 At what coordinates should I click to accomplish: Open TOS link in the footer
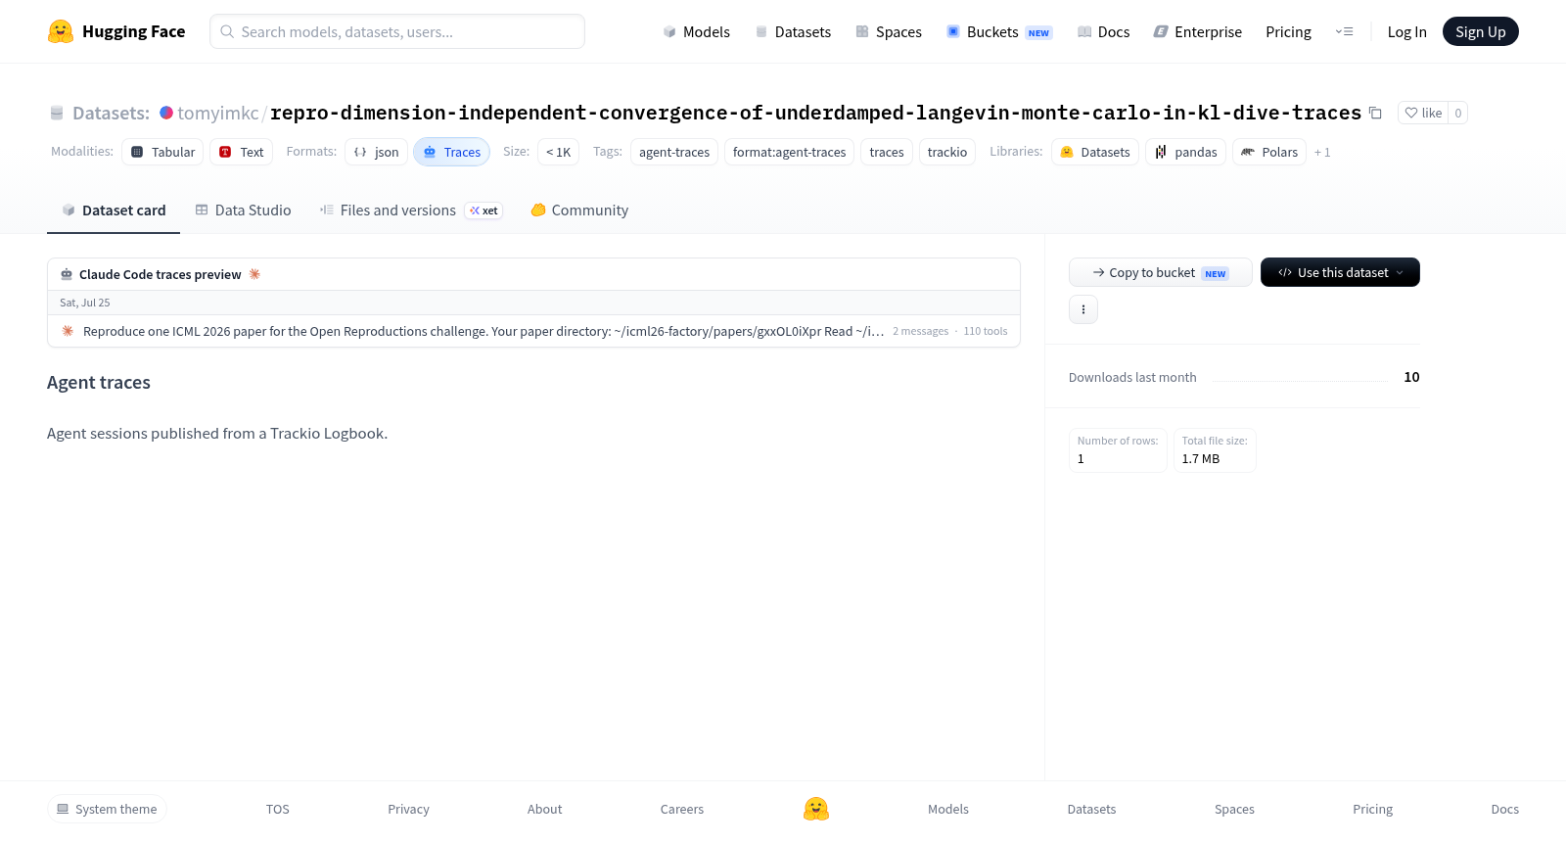point(278,809)
